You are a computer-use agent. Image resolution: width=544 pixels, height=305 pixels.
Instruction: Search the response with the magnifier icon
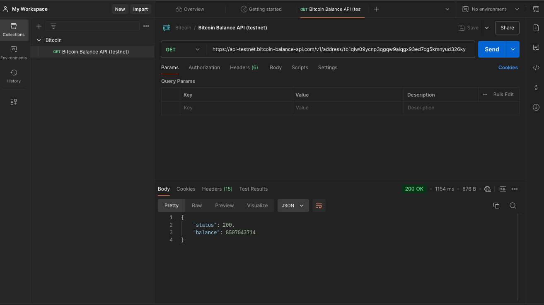[513, 206]
